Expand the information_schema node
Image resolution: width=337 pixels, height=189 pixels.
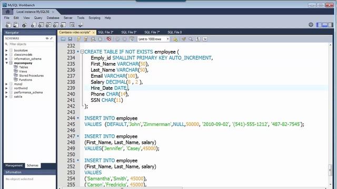tap(7, 59)
